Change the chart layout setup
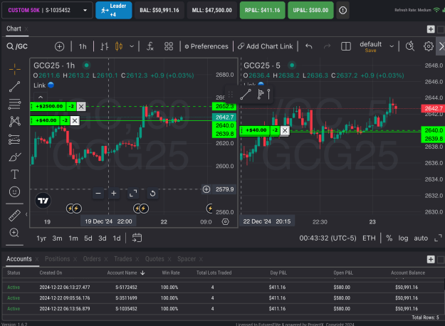445x326 pixels. pos(345,46)
